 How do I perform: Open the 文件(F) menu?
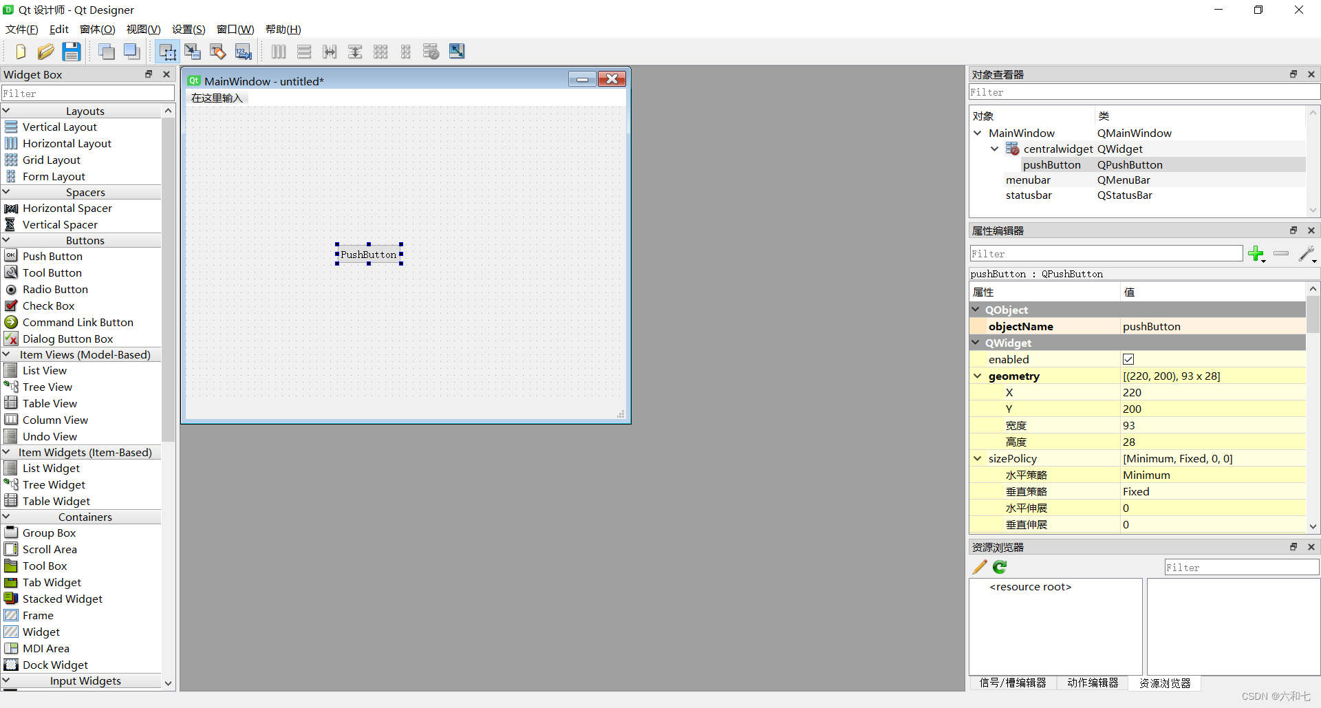click(x=21, y=29)
